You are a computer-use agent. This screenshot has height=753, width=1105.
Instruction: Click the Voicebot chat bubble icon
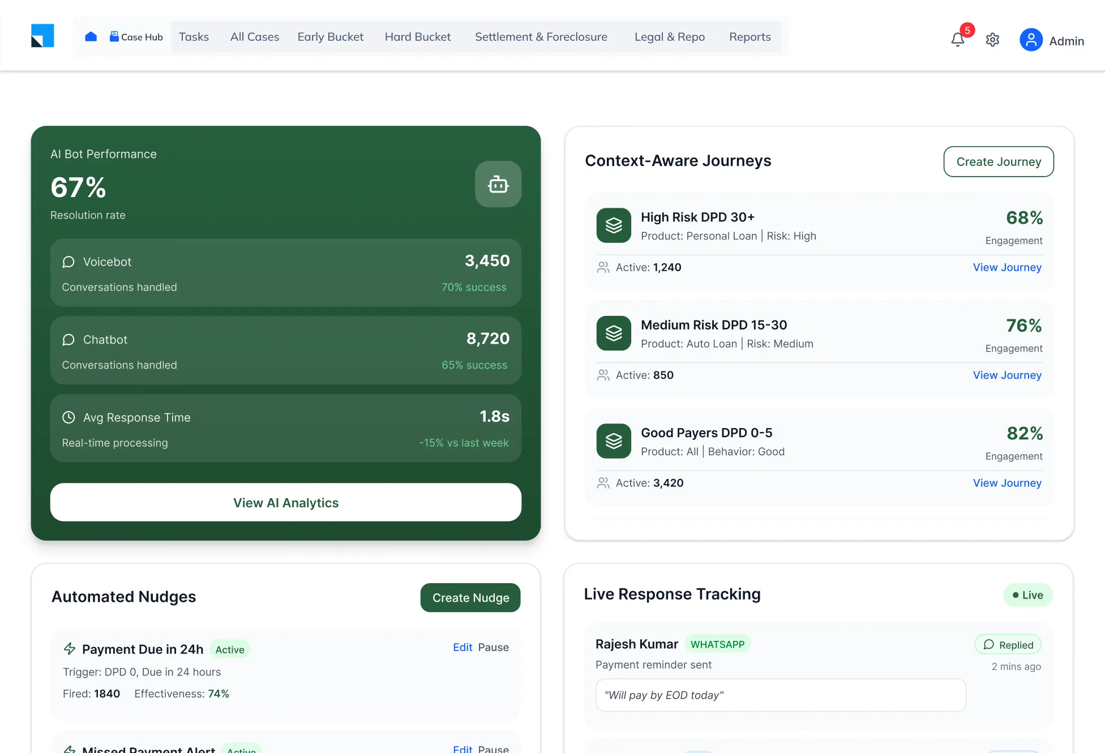point(68,262)
